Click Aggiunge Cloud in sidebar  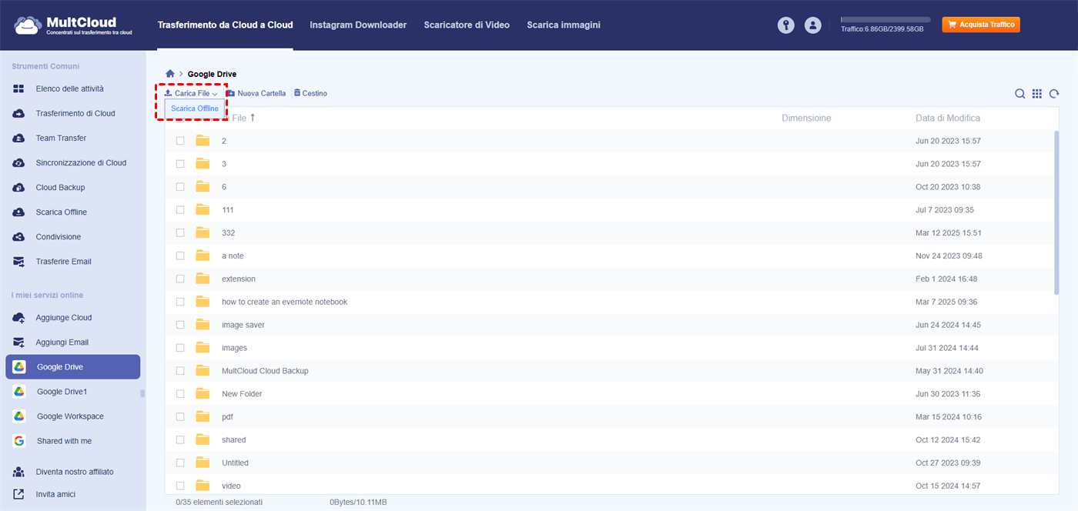point(63,317)
